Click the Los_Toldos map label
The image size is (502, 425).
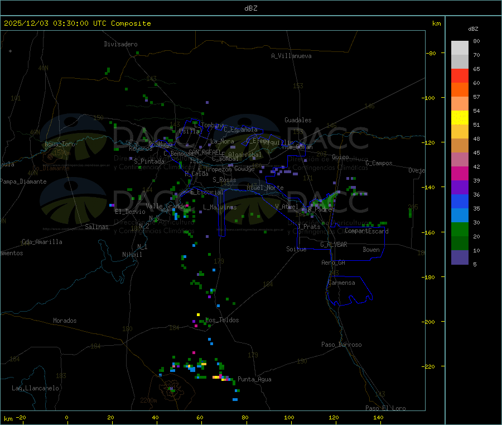point(222,320)
